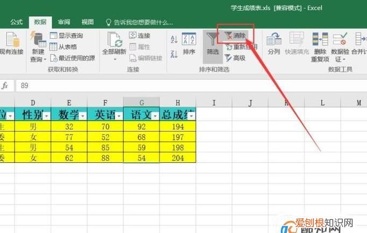Select column L header
The height and width of the screenshot is (233, 367).
[x=322, y=102]
